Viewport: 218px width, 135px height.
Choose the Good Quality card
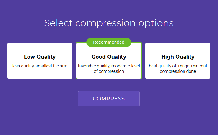coord(109,61)
